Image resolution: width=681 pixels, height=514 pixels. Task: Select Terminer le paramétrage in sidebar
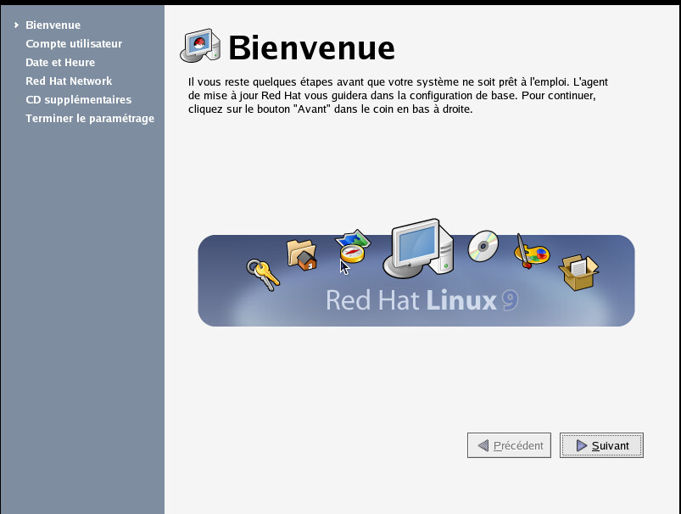pos(90,119)
